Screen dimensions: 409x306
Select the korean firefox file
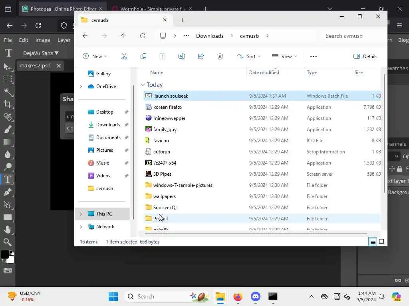click(262, 107)
